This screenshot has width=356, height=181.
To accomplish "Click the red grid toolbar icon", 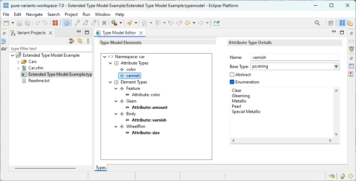I will click(55, 23).
